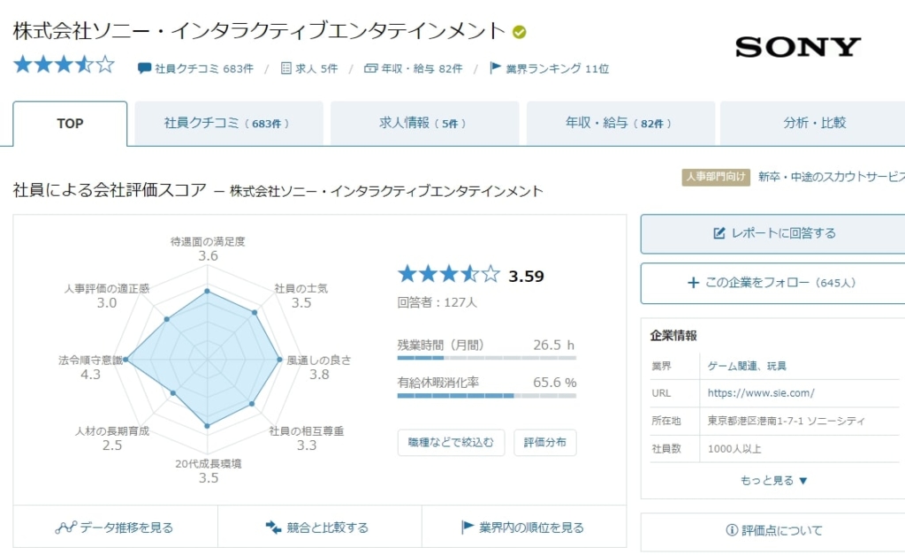Open 業界内の順位を見る
This screenshot has height=555, width=905.
coord(524,527)
